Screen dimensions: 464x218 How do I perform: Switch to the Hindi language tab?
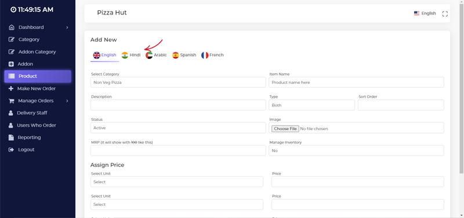coord(131,55)
